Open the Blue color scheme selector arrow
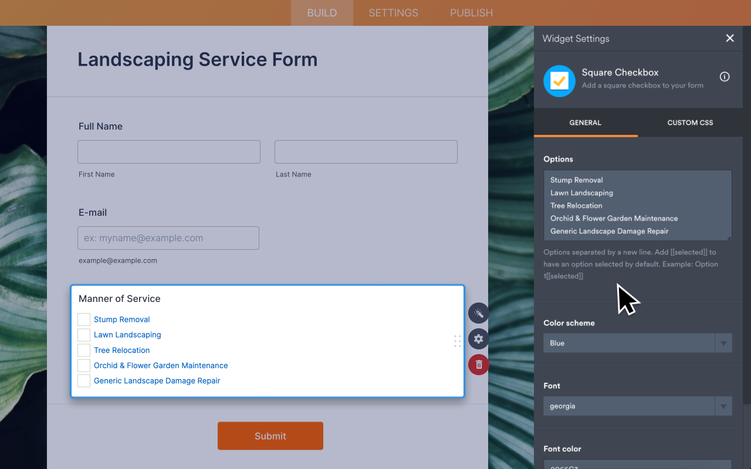 723,343
